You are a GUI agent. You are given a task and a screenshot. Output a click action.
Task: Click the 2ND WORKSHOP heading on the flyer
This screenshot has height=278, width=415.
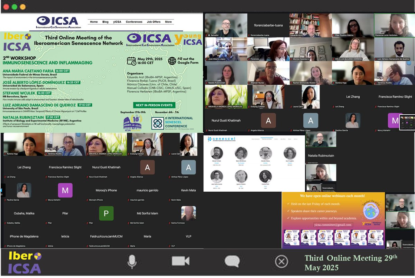20,58
